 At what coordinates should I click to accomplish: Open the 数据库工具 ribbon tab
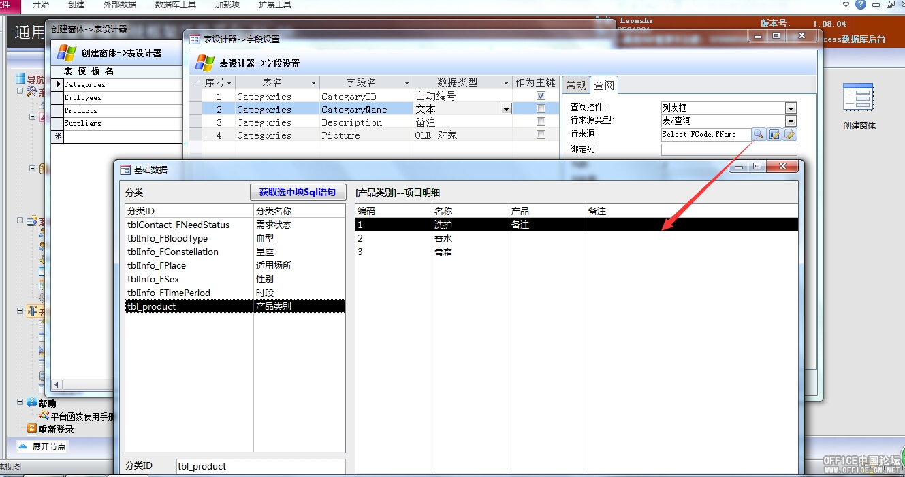(x=176, y=5)
